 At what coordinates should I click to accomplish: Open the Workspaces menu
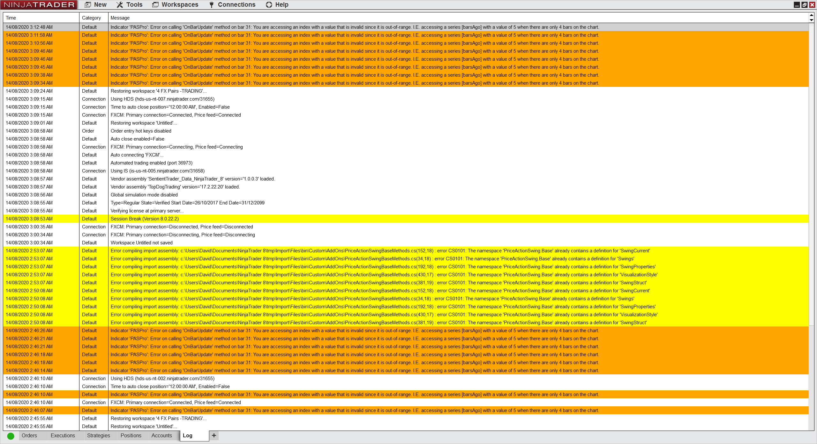(175, 5)
